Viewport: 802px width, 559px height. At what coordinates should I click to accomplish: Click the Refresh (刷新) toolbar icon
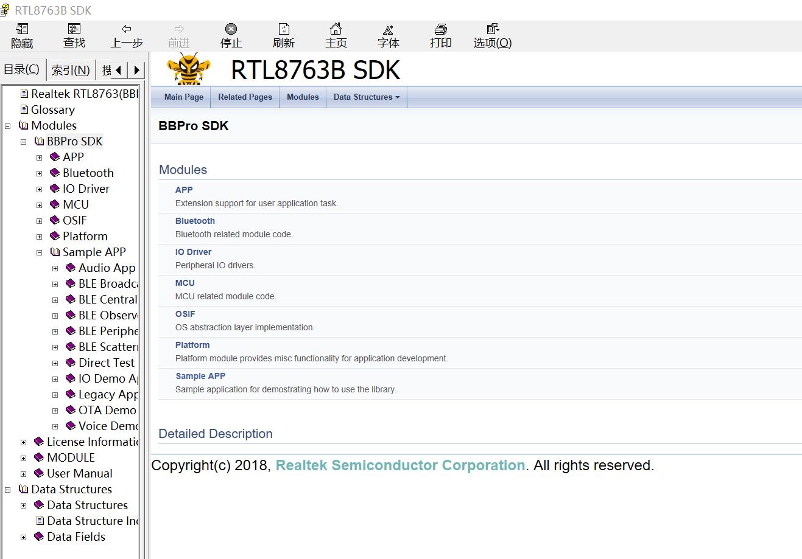(284, 29)
